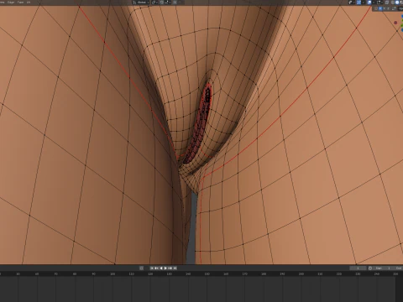The height and width of the screenshot is (302, 403).
Task: Switch to wireframe viewport shading icon
Action: coord(393,3)
